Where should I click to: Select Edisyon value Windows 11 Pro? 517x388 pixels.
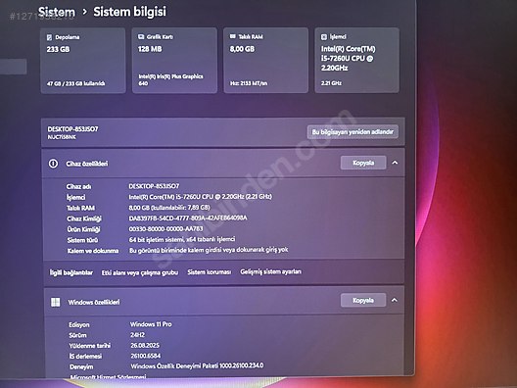151,324
